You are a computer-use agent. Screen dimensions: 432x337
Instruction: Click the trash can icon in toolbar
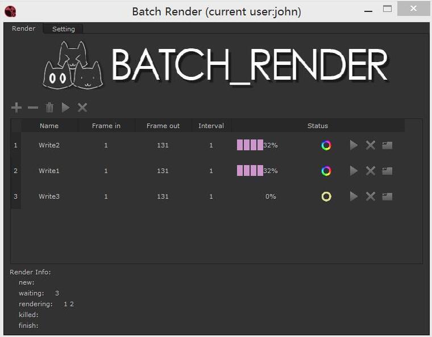[x=49, y=108]
